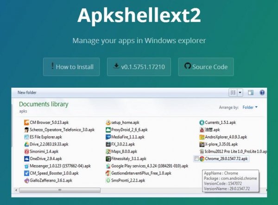Select file name Currents_1.5.1.apk
The height and width of the screenshot is (205, 278).
(221, 122)
